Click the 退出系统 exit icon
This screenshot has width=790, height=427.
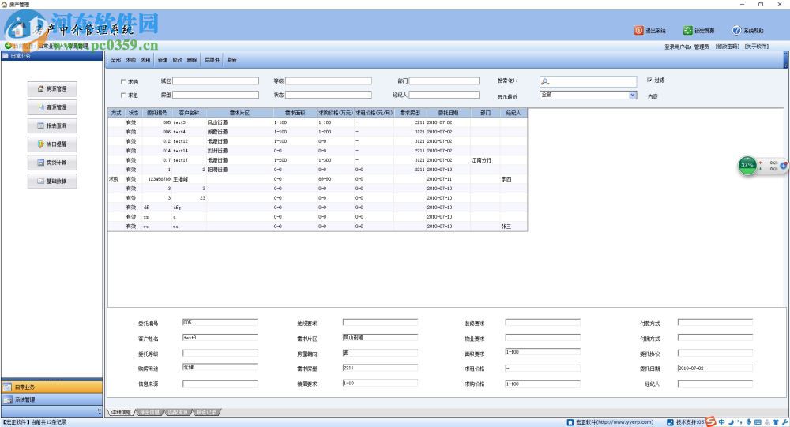(x=638, y=31)
